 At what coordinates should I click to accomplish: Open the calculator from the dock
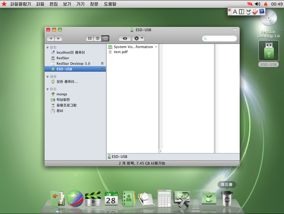pos(164,198)
